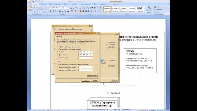
Task: Toggle Underline formatting in ribbon
Action: tap(56, 11)
